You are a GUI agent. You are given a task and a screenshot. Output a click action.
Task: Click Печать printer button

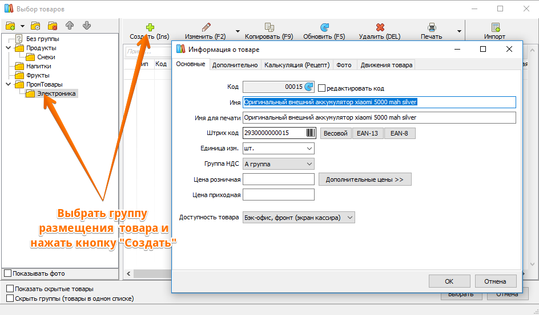tap(432, 31)
